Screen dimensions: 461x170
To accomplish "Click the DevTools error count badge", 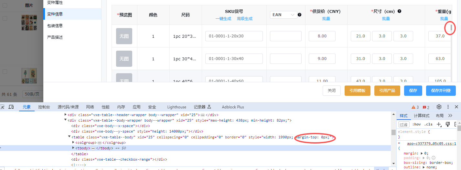I will click(426, 107).
